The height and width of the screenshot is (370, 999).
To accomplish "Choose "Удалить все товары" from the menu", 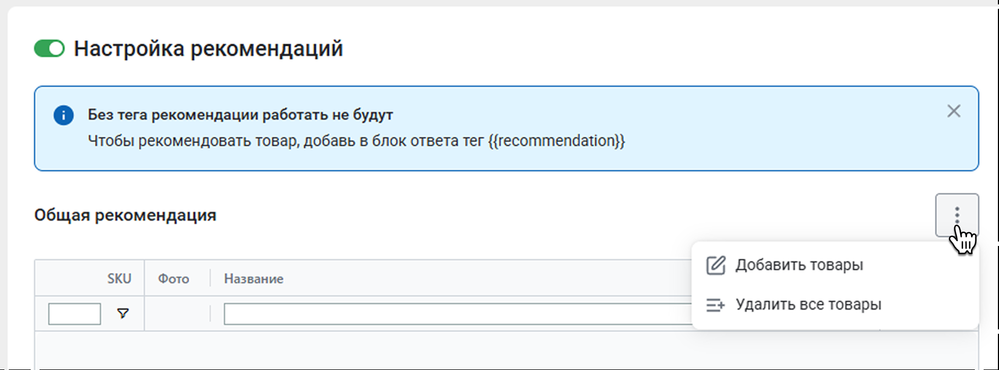I will pos(808,305).
